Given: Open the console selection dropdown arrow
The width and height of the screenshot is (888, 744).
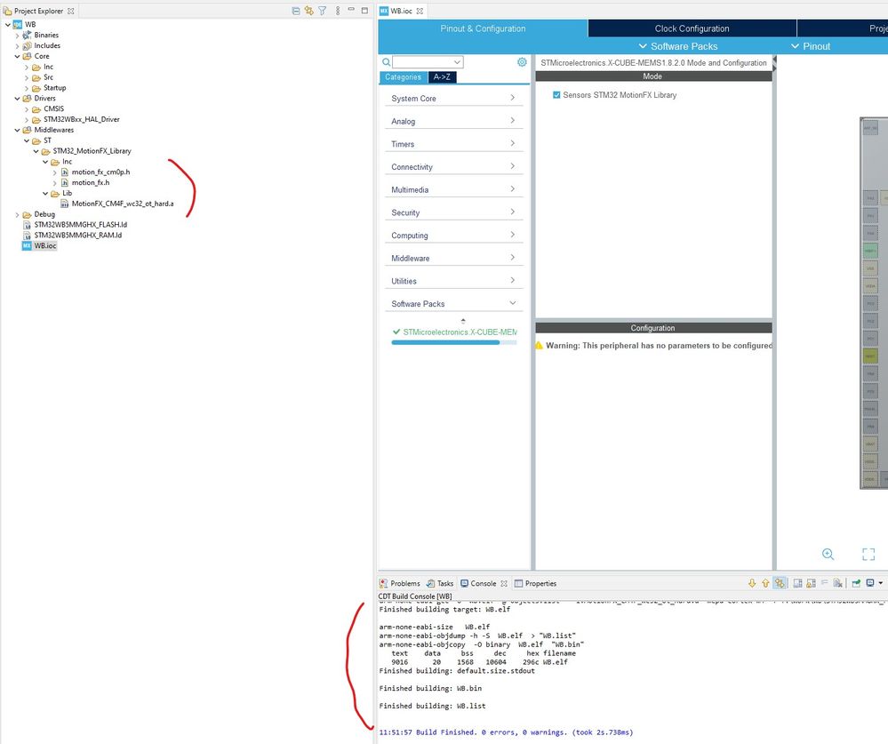Looking at the screenshot, I should 881,583.
